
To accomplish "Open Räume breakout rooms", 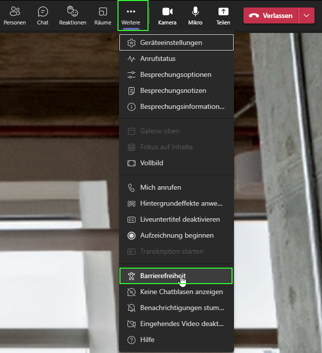I will click(102, 15).
